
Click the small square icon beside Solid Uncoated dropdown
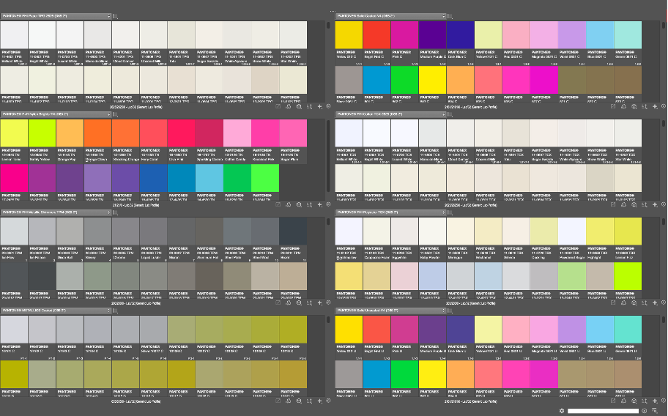point(450,311)
